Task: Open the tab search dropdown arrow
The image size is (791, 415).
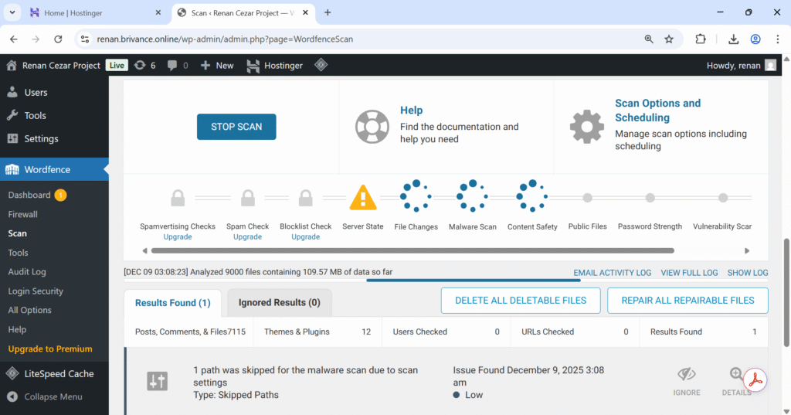Action: (13, 13)
